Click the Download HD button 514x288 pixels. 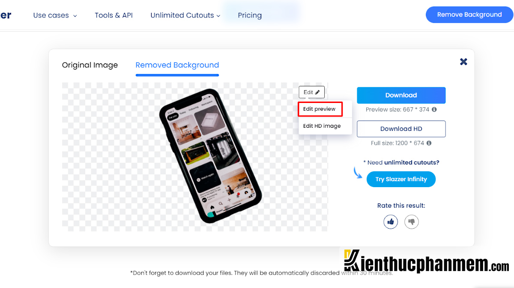coord(401,129)
